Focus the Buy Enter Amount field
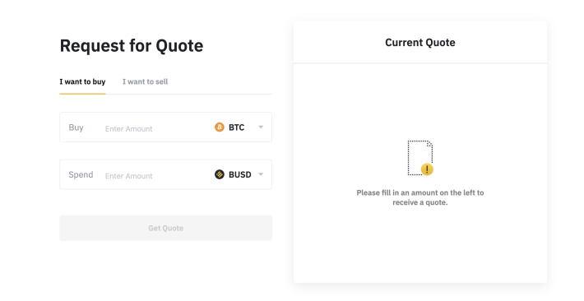The image size is (584, 301). click(x=155, y=128)
